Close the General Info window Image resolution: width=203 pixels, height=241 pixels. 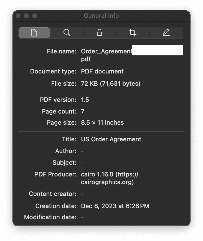point(18,16)
